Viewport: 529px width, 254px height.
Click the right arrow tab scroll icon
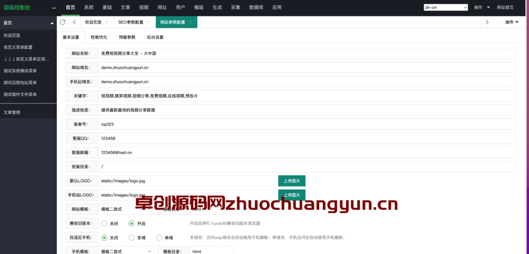click(x=487, y=22)
